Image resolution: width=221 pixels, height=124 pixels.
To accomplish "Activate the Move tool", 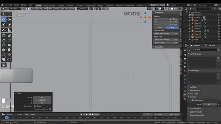I will coord(4,20).
